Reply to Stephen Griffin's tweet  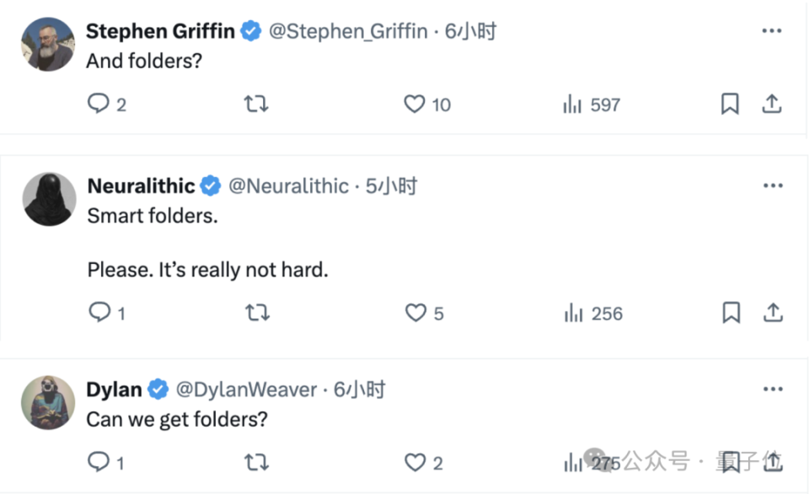tap(99, 104)
